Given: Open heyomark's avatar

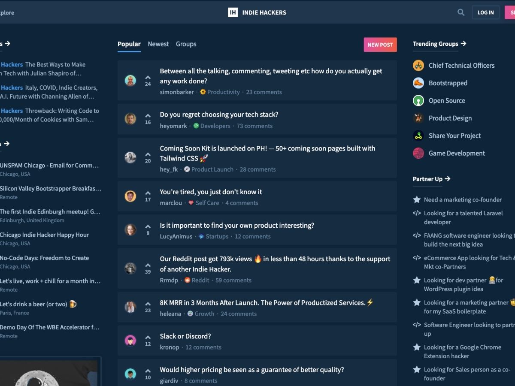Looking at the screenshot, I should (x=130, y=119).
